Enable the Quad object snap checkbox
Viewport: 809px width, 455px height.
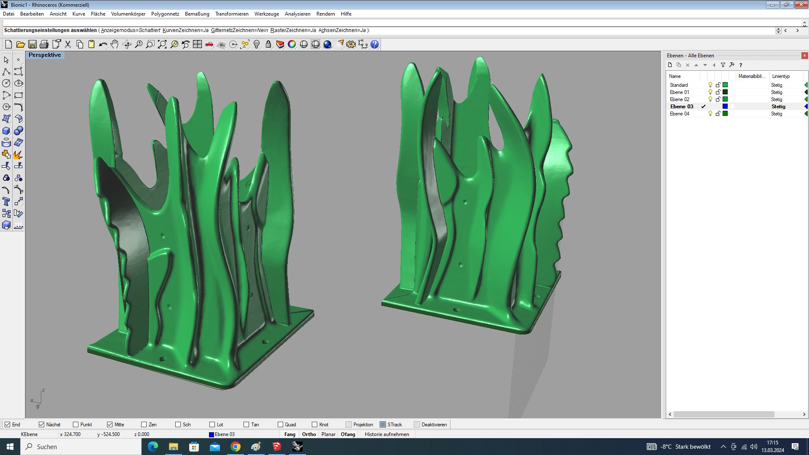pos(281,425)
